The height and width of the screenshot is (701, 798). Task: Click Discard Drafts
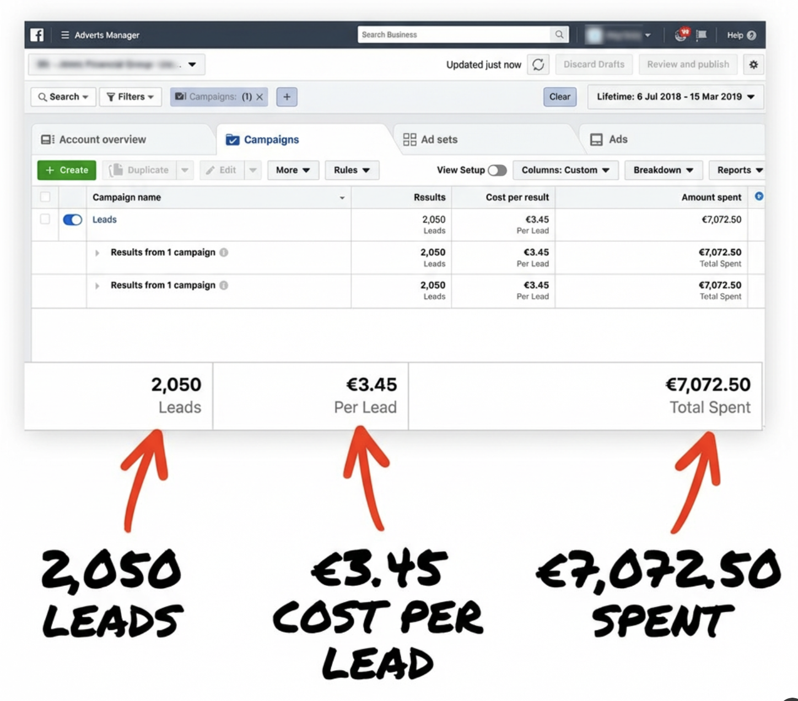(x=594, y=64)
